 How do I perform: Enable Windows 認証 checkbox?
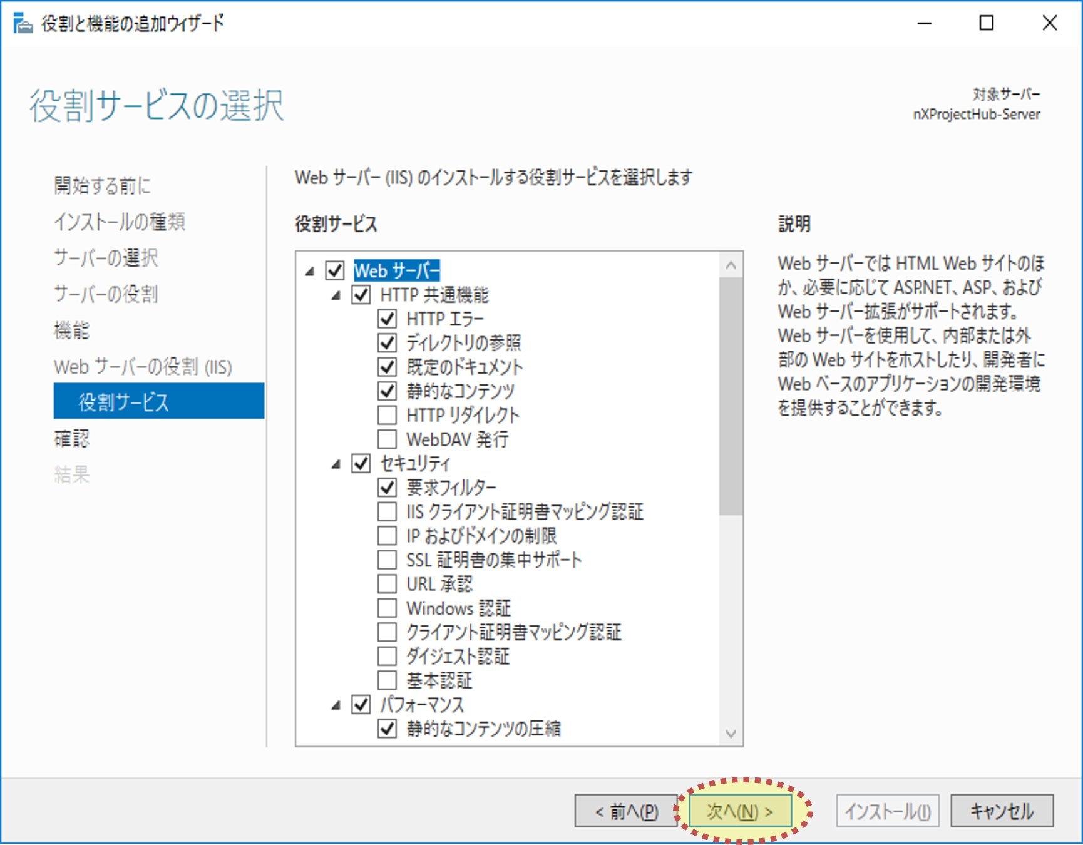point(387,608)
